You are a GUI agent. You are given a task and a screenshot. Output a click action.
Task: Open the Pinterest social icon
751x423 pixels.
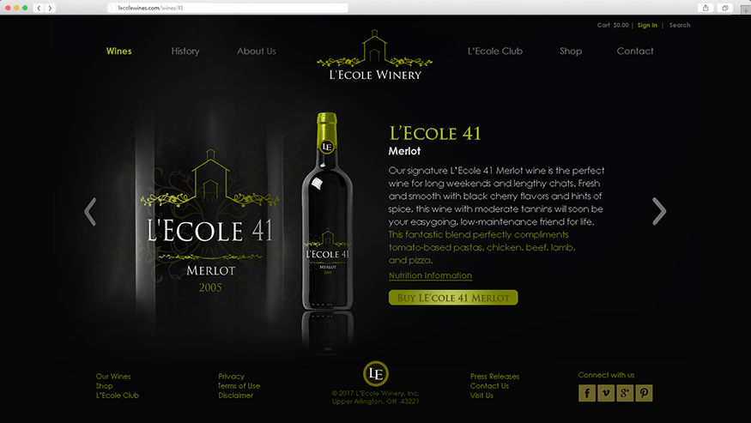tap(644, 393)
